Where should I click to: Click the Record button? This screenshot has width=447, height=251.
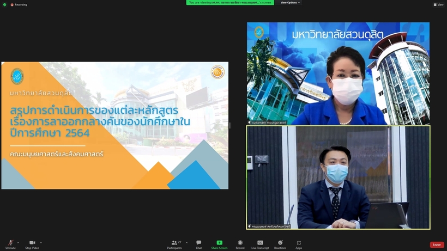tap(240, 244)
